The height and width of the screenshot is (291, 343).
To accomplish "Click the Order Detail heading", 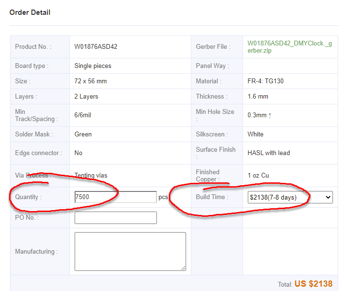I will point(30,12).
